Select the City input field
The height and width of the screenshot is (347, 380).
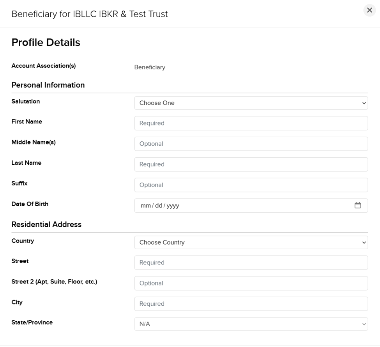[x=251, y=304]
